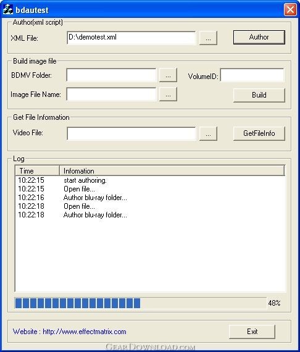Browse for a video file
The height and width of the screenshot is (352, 300).
(x=208, y=134)
